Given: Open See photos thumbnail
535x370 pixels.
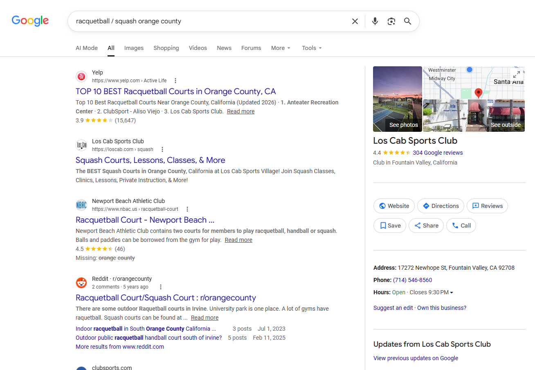Looking at the screenshot, I should click(x=398, y=99).
